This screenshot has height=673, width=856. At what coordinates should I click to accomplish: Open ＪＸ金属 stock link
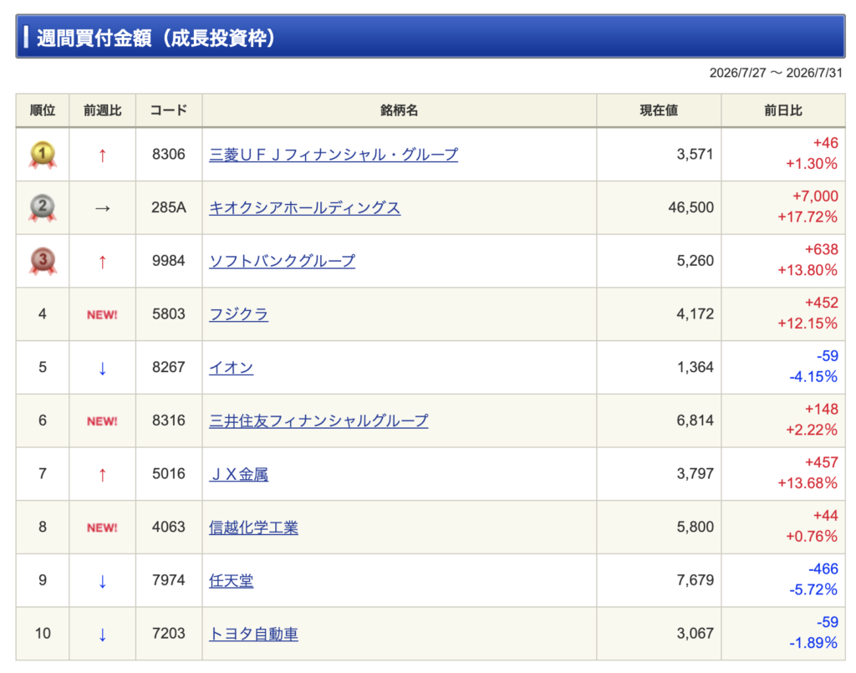tap(238, 474)
